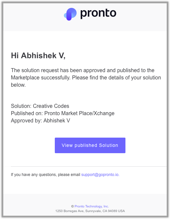Click the Approved by: Abhishek V line
170x219 pixels.
[40, 120]
